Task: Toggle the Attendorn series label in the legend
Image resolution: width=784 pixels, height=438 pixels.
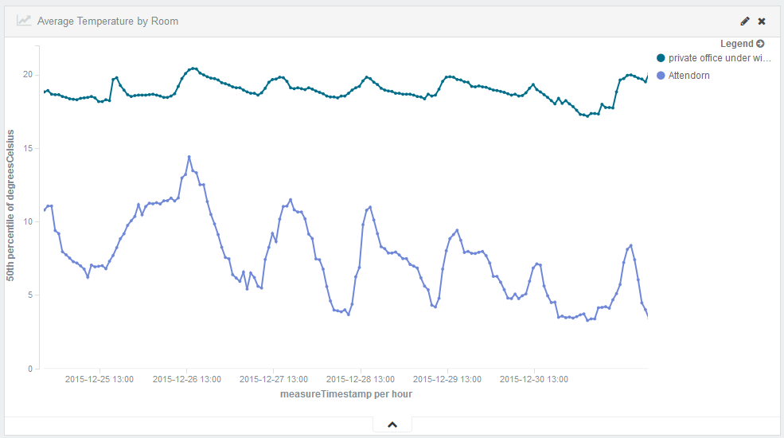Action: click(x=688, y=76)
